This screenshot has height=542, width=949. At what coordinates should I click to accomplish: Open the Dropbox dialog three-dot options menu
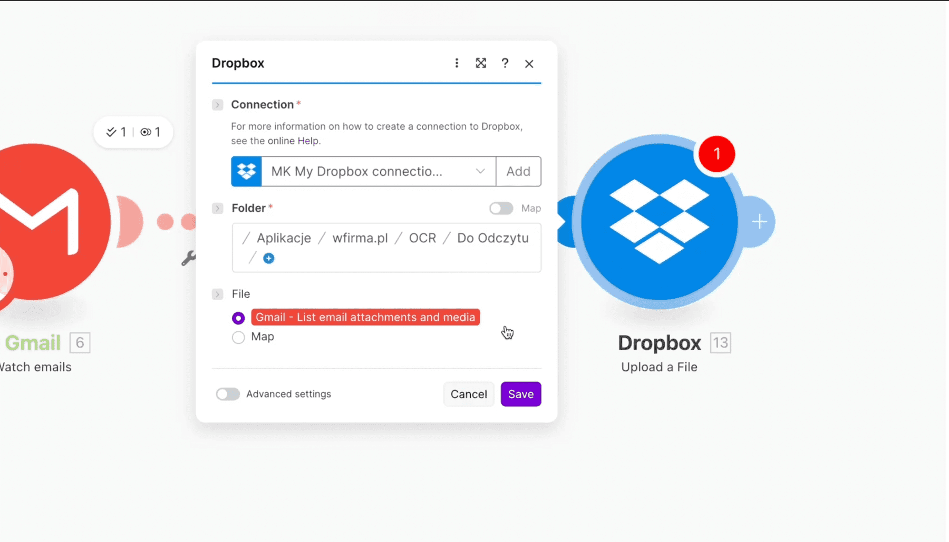[x=457, y=63]
